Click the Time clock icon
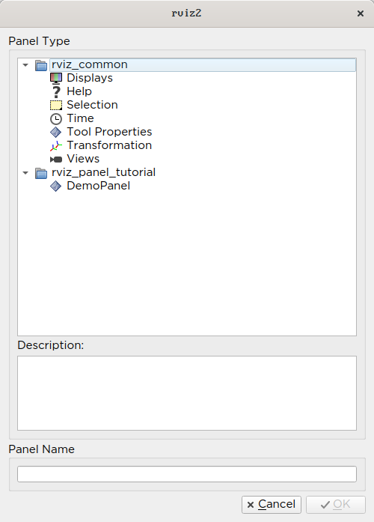The width and height of the screenshot is (374, 522). pos(56,119)
